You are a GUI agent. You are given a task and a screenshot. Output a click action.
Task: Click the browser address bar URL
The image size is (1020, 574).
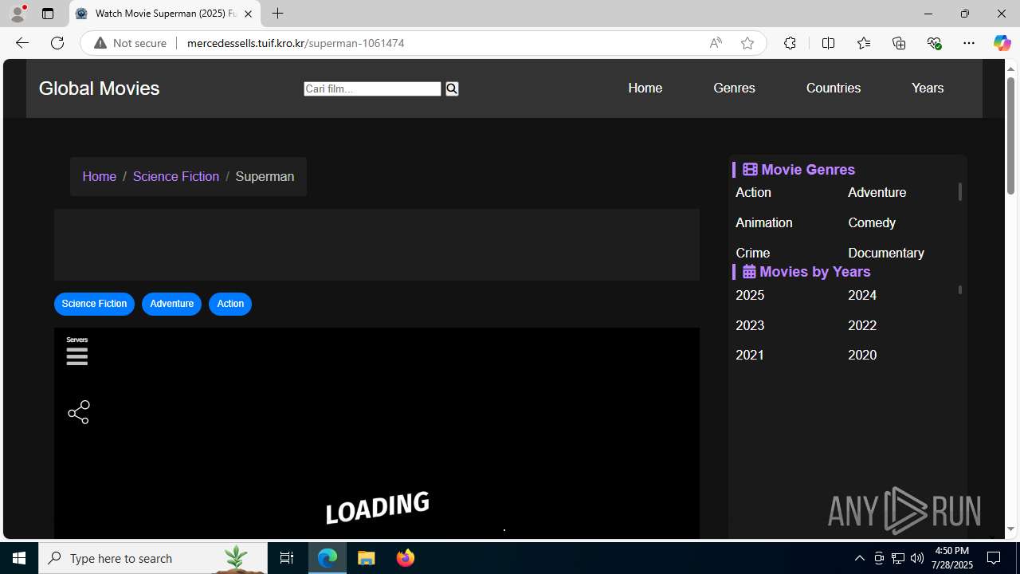[296, 43]
